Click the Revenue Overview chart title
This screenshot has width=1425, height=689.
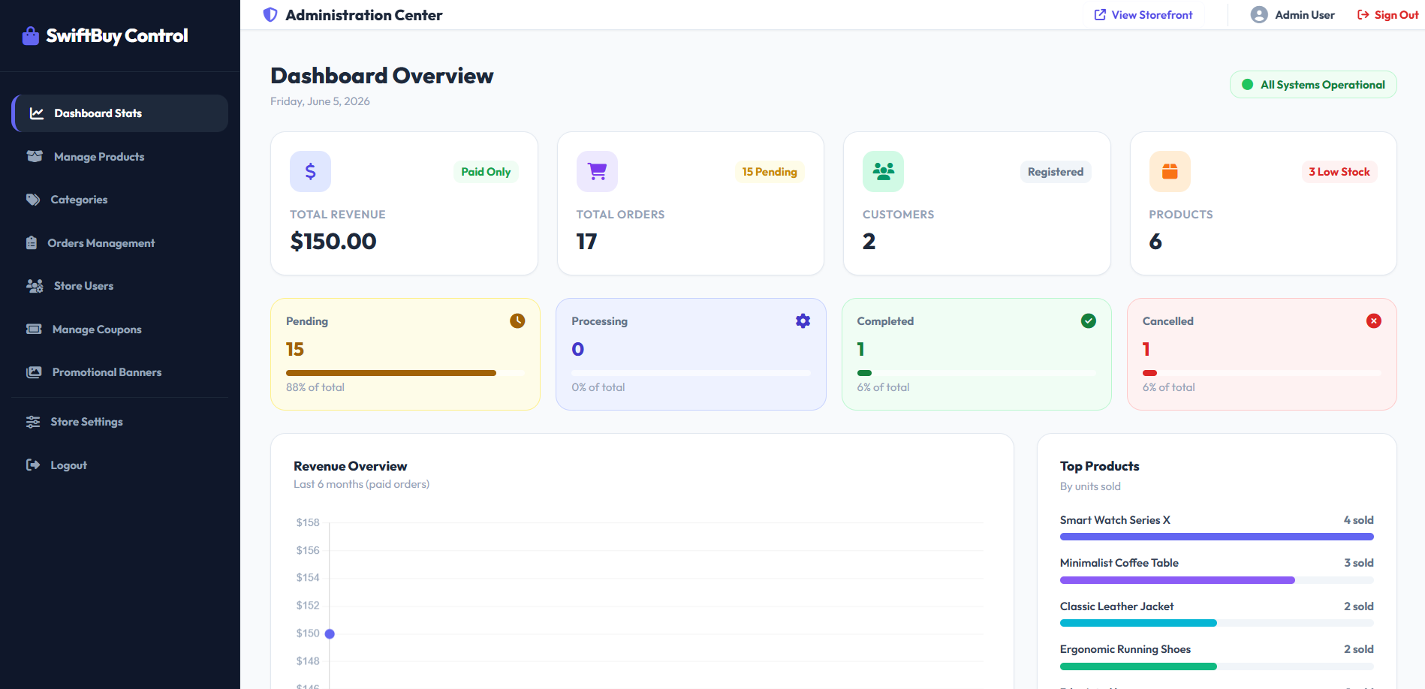click(350, 466)
